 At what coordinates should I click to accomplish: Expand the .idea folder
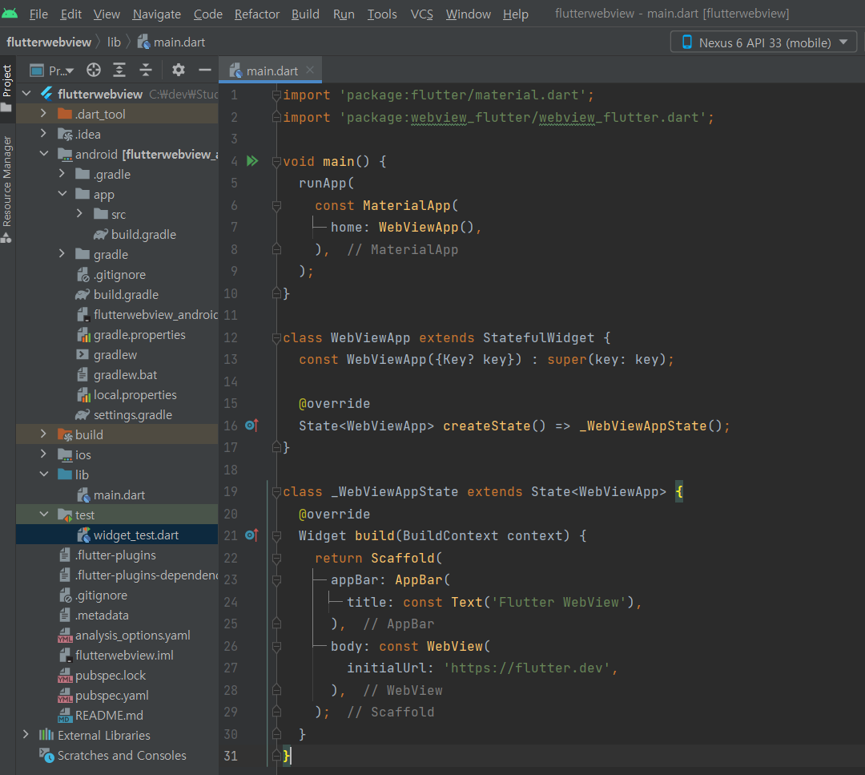click(43, 134)
